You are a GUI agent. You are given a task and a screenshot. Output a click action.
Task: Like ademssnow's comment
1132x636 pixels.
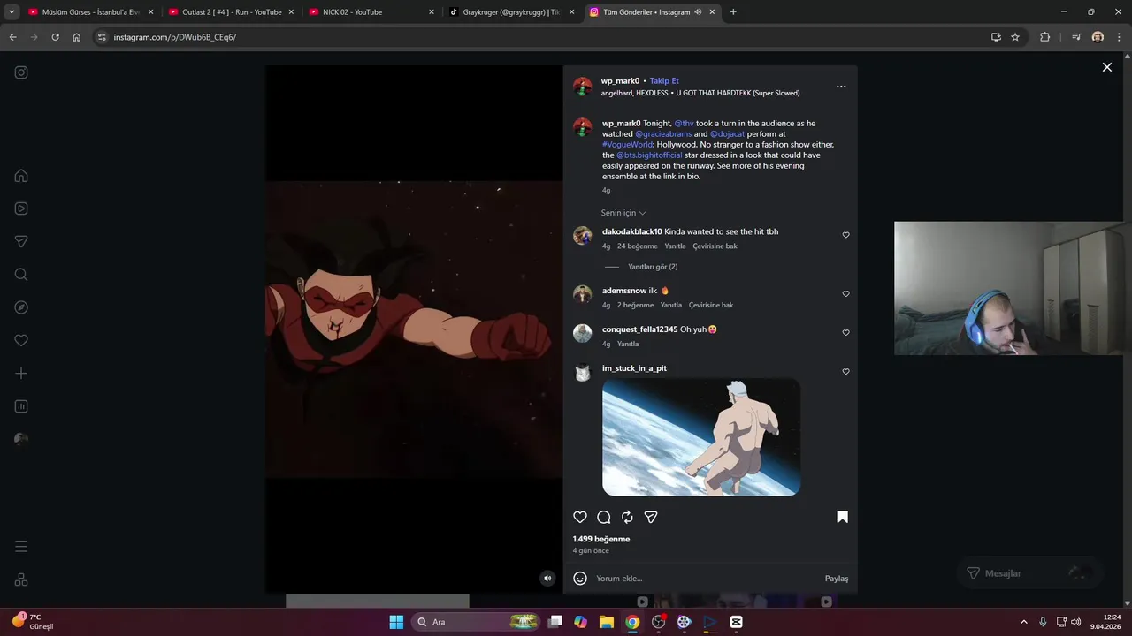(845, 293)
